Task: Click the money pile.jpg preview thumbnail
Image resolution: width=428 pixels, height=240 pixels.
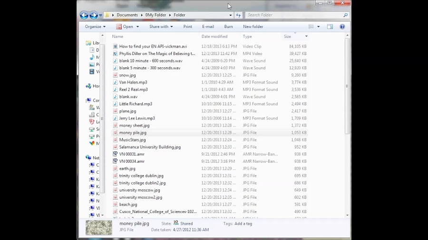Action: 99,228
